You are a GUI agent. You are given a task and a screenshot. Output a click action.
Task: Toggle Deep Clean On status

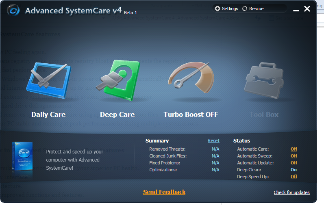click(294, 170)
